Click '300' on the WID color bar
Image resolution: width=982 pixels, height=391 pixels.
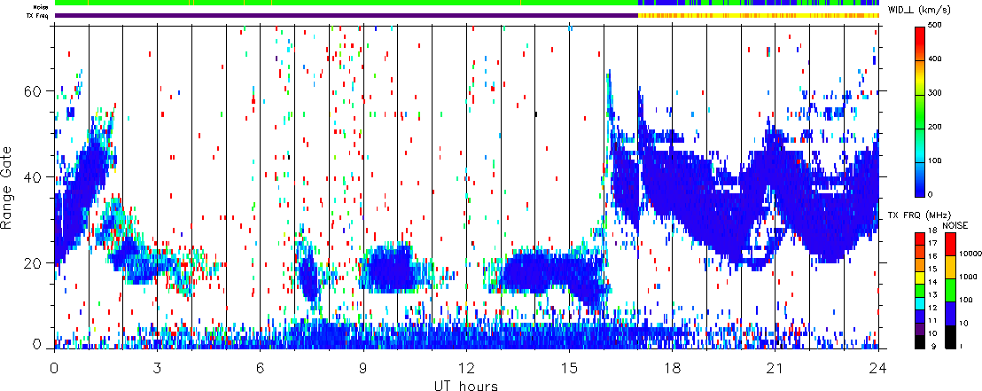point(934,93)
